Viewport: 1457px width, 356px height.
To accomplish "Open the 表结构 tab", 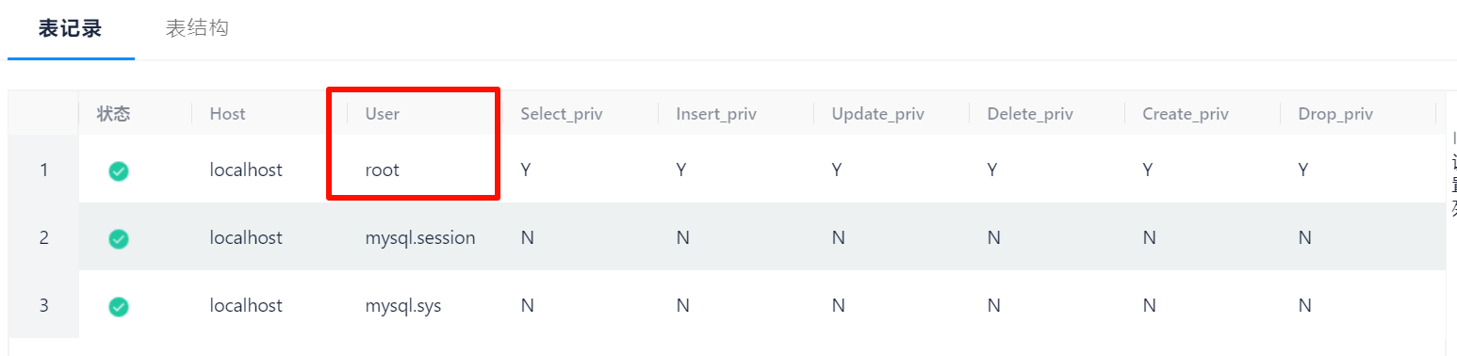I will click(x=197, y=28).
